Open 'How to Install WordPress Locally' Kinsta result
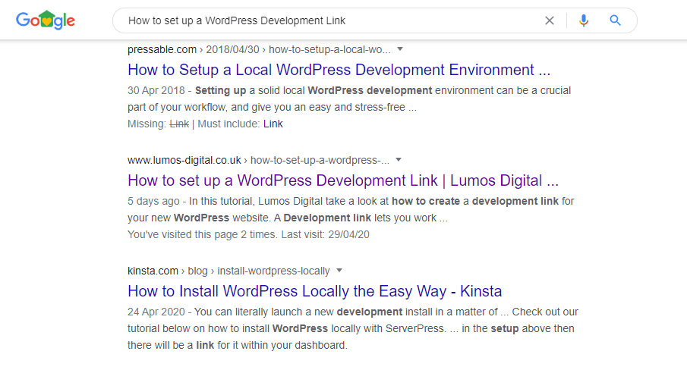The height and width of the screenshot is (370, 687). (x=314, y=291)
